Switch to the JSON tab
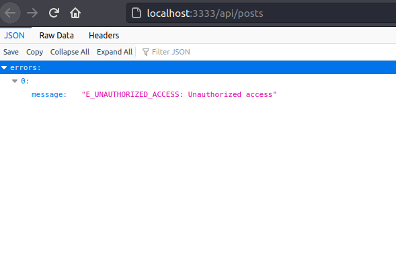396x268 pixels. [x=14, y=36]
